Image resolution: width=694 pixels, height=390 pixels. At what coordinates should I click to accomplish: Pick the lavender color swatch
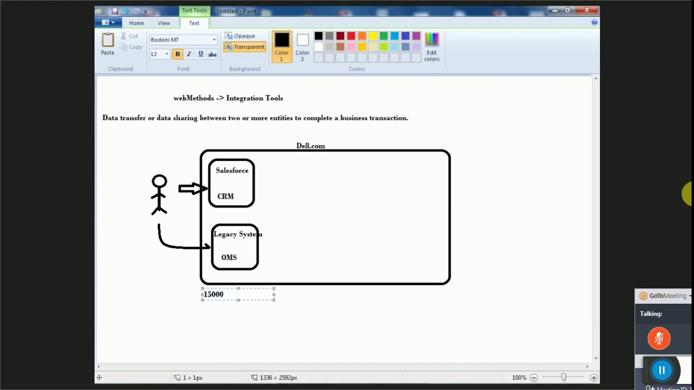pos(416,47)
